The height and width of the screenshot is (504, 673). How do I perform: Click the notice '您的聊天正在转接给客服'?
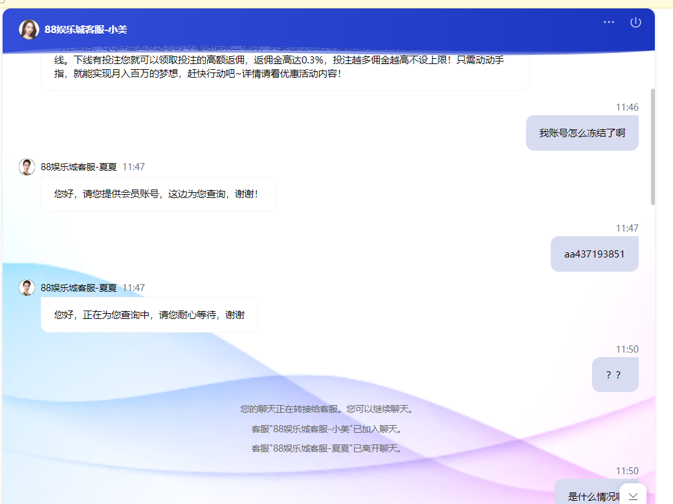coord(326,409)
